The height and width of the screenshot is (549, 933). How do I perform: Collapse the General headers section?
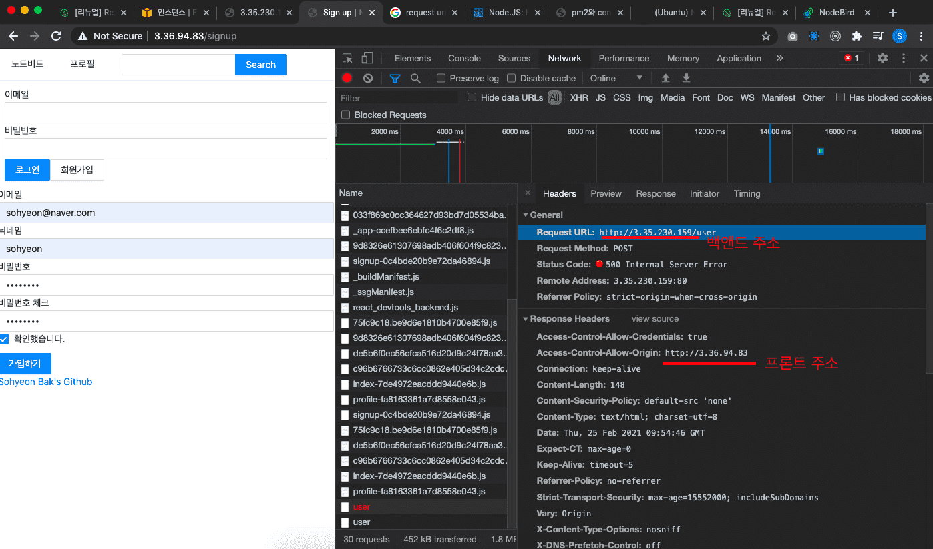coord(526,215)
